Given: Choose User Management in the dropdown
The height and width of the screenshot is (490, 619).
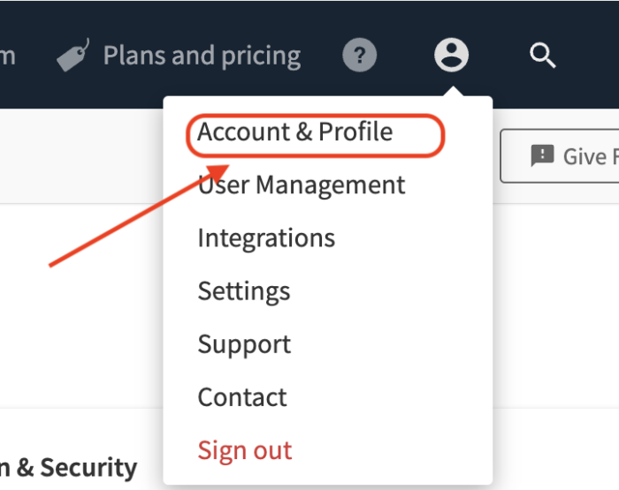Looking at the screenshot, I should pyautogui.click(x=302, y=185).
